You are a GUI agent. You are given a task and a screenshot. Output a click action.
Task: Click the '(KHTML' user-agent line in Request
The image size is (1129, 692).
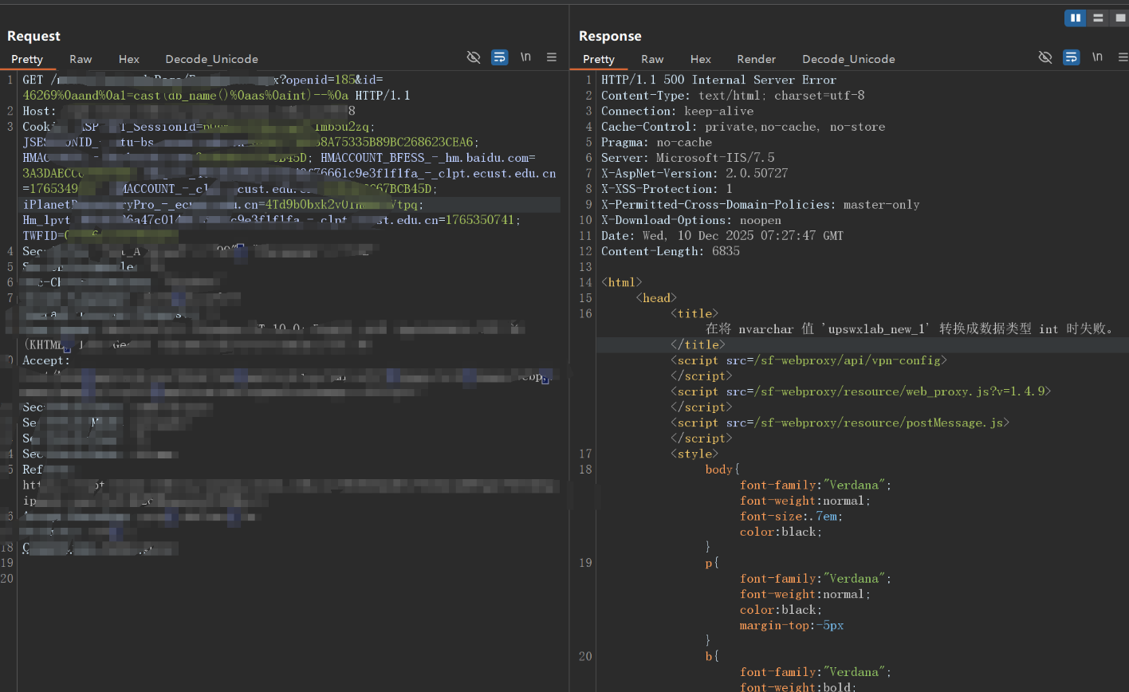[x=196, y=344]
